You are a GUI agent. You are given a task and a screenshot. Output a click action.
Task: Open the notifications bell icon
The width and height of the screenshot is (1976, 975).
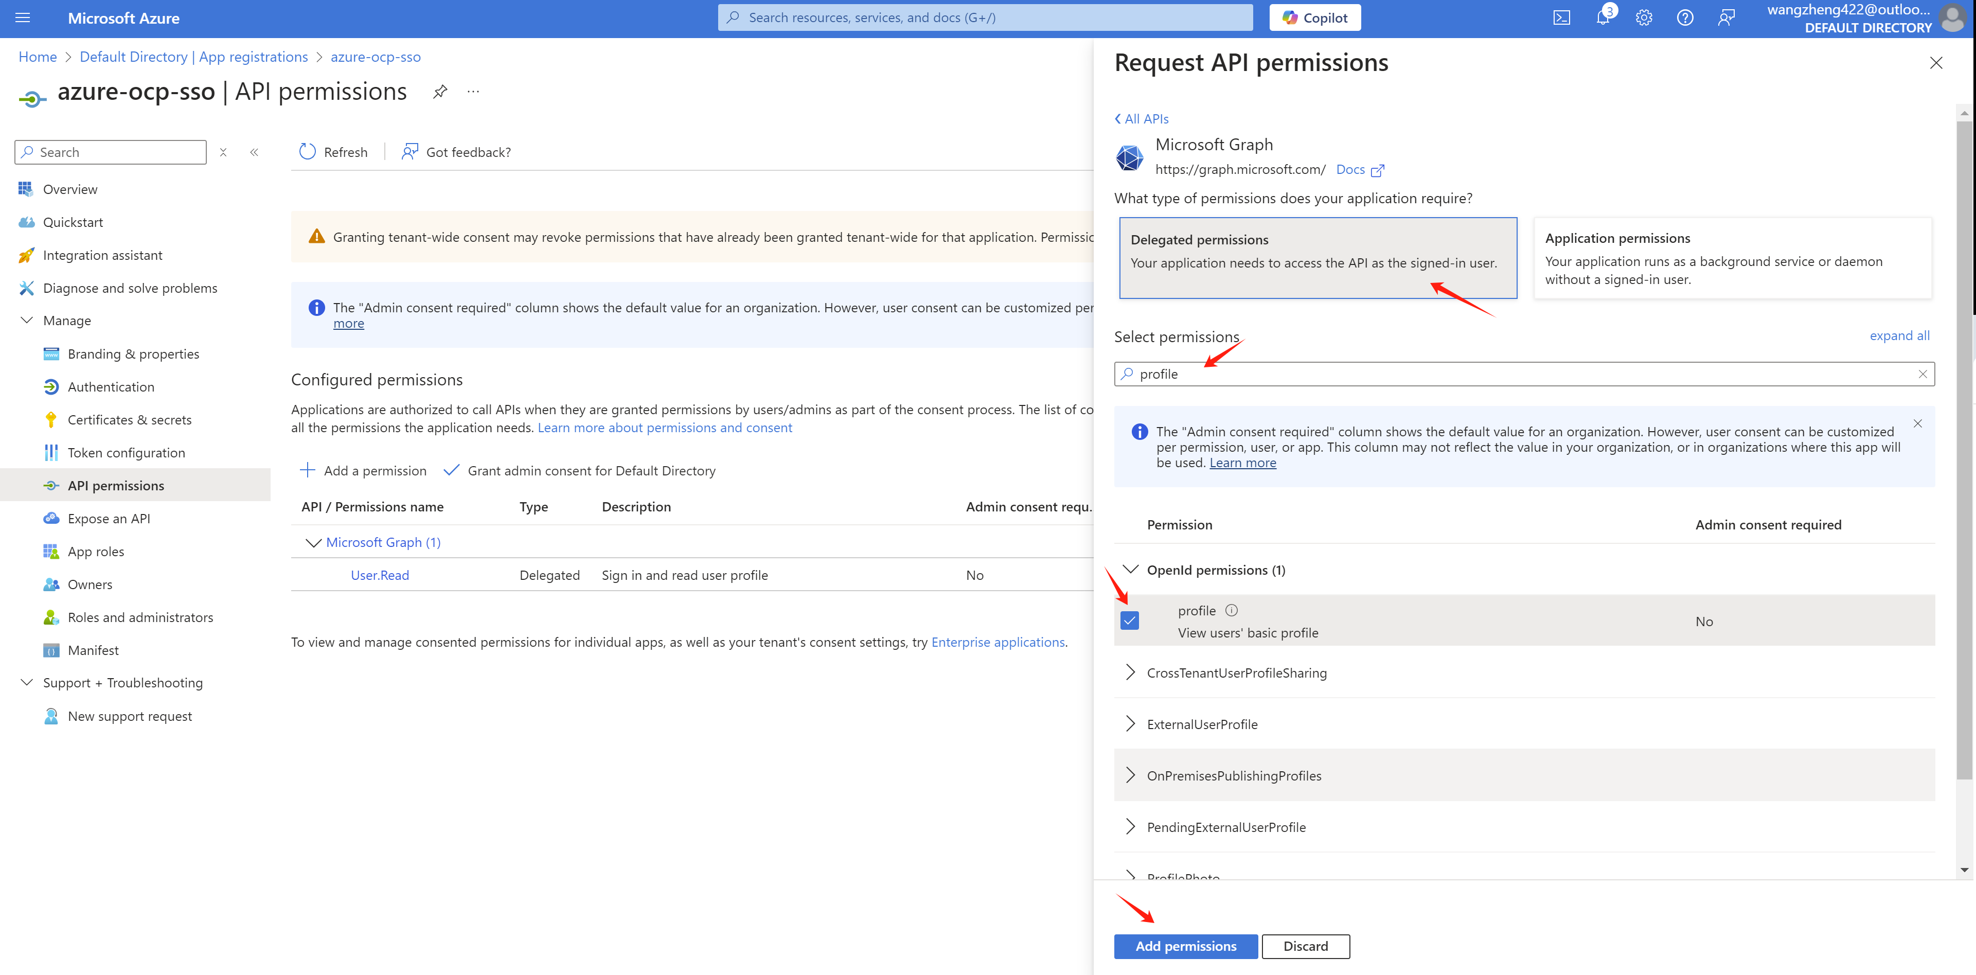click(x=1603, y=17)
